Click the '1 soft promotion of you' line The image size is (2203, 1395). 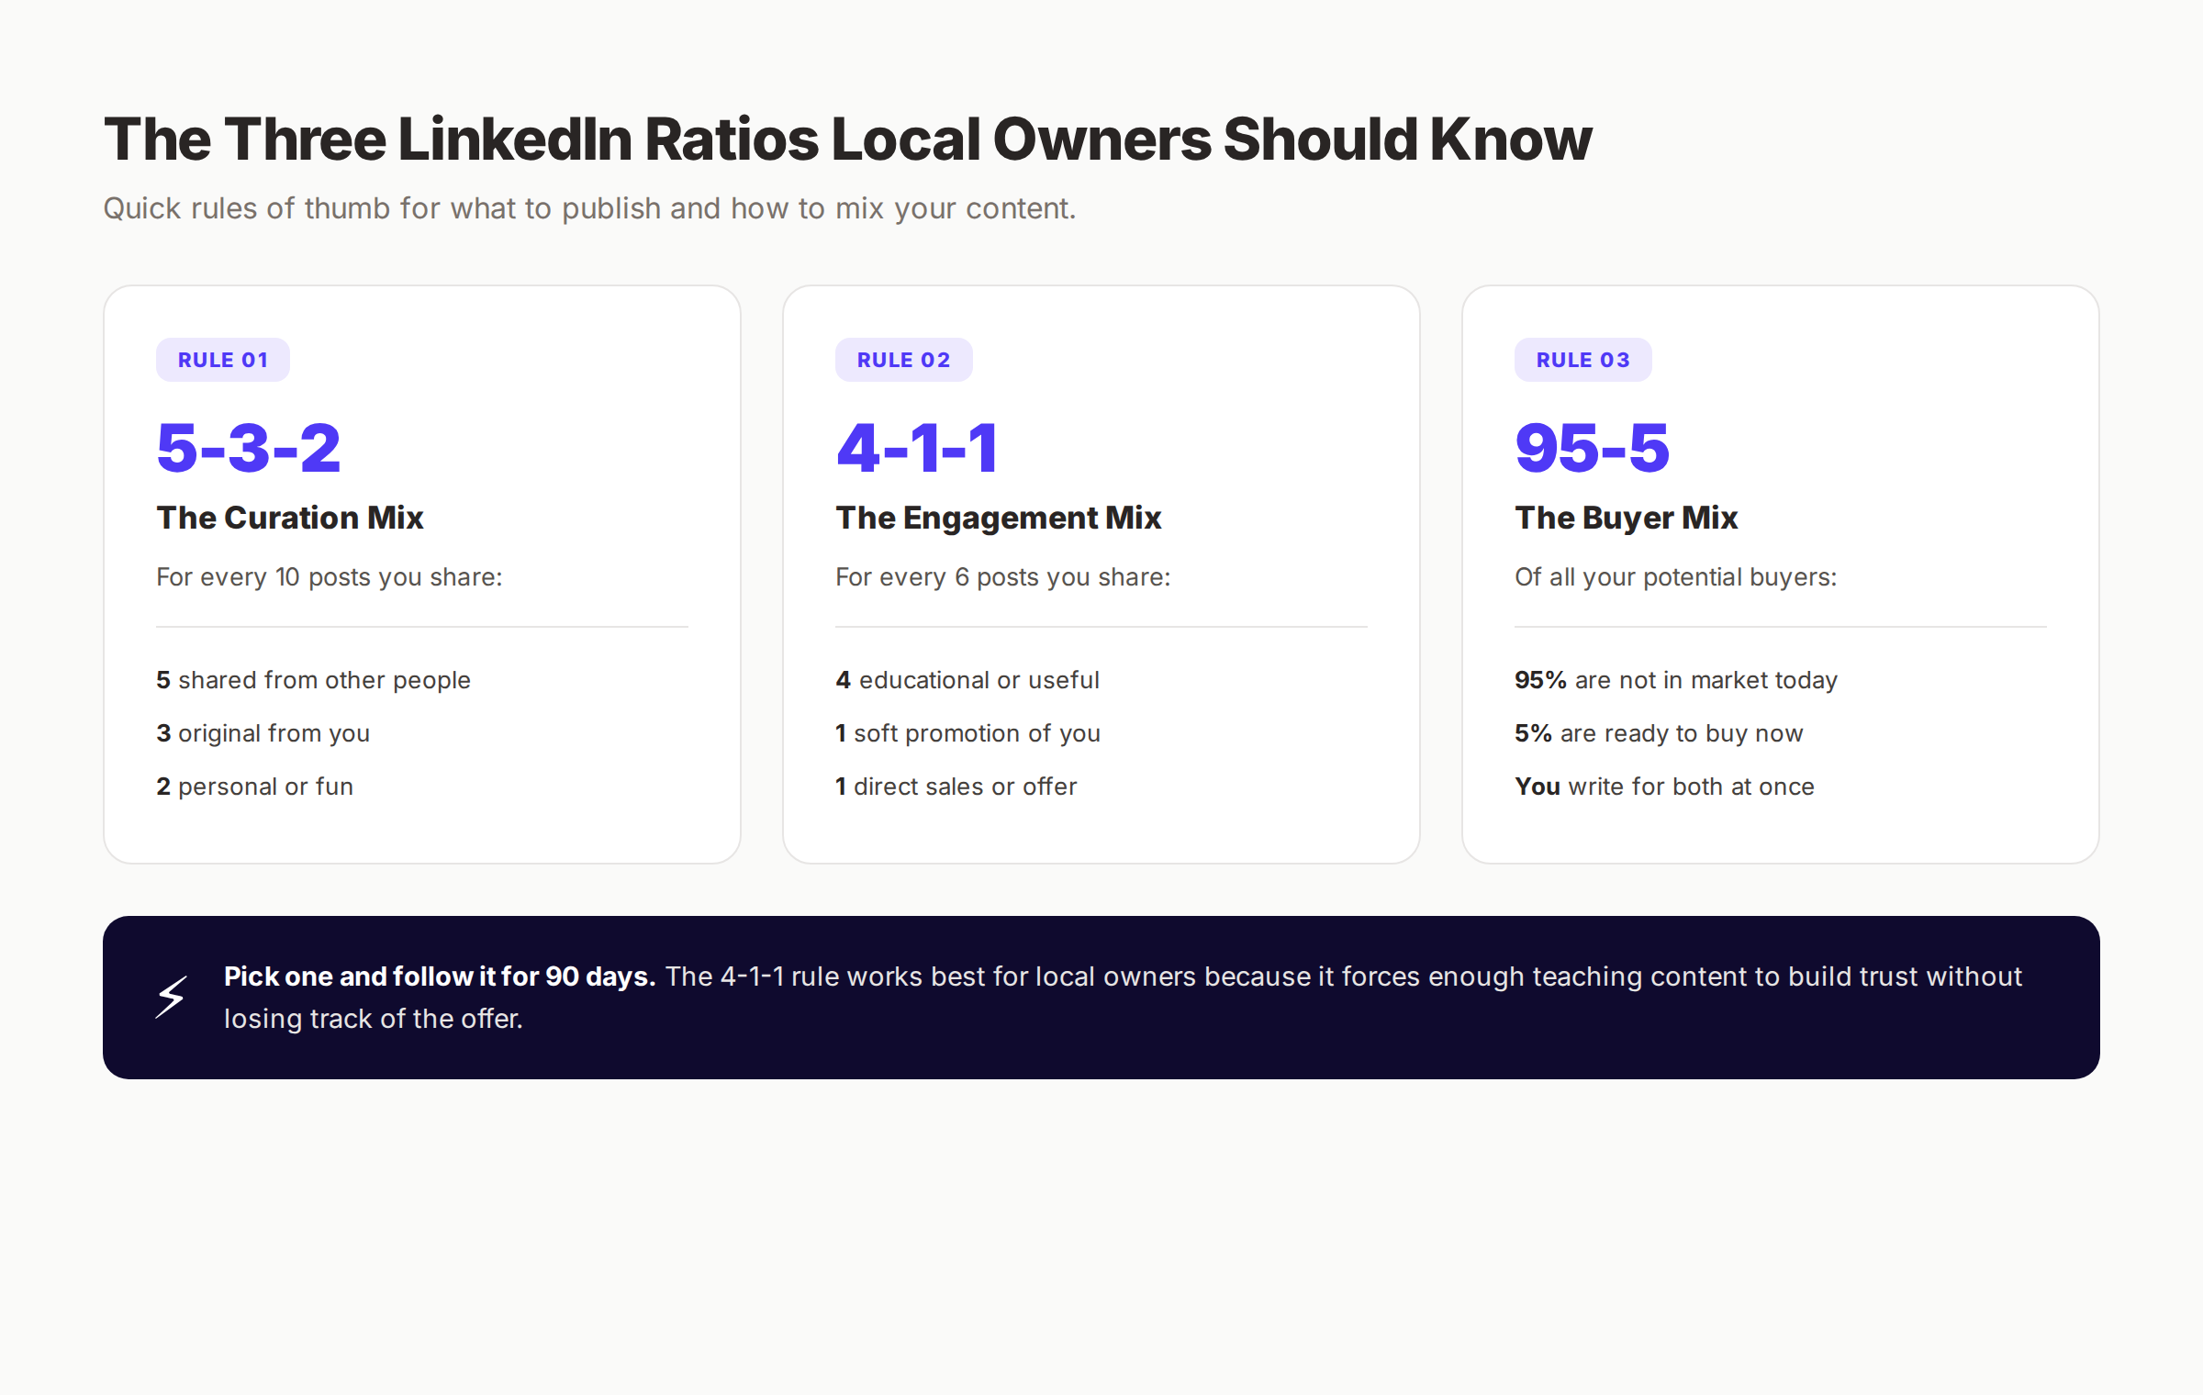coord(967,733)
